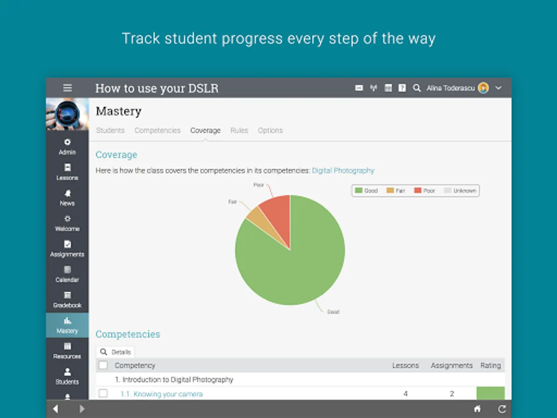
Task: Switch to the Rules tab
Action: 239,131
